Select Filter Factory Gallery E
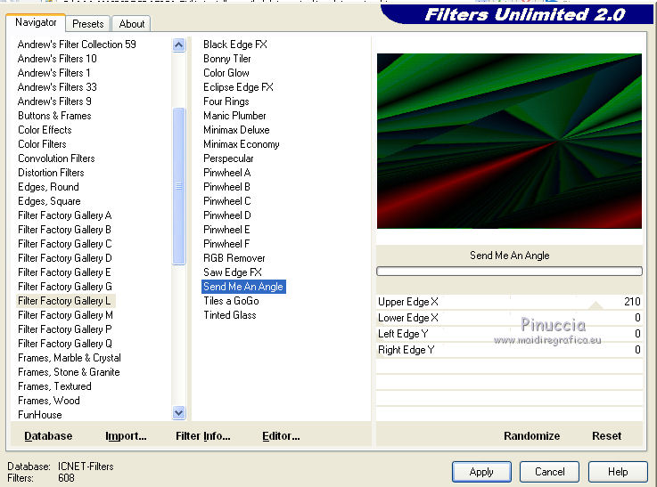 coord(64,272)
